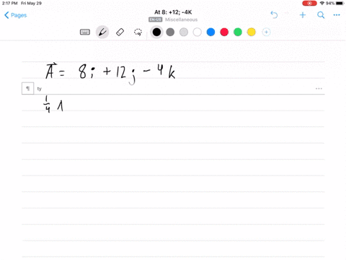Open the top-right more options menu
Image resolution: width=346 pixels, height=260 pixels.
(x=337, y=15)
